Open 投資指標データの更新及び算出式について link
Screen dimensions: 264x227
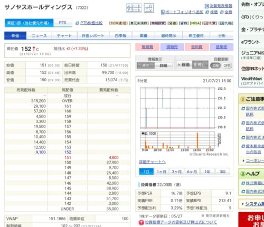(x=181, y=222)
